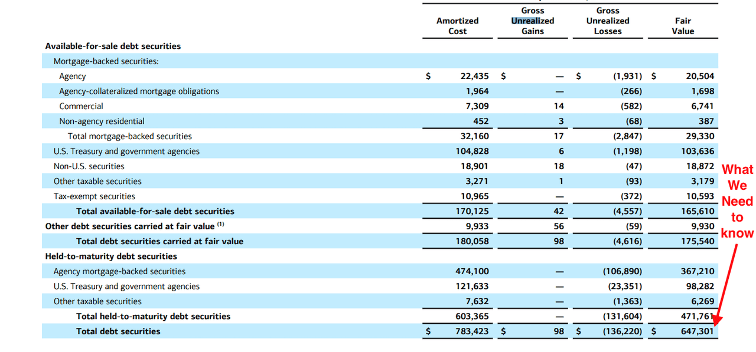Image resolution: width=756 pixels, height=352 pixels.
Task: Select the Mortgage-backed securities row label
Action: click(x=106, y=61)
